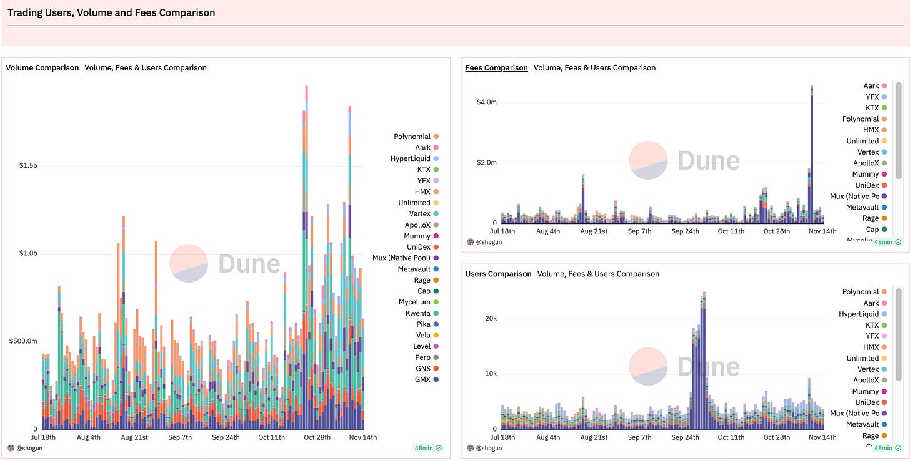
Task: Select GMX in Volume Comparison legend
Action: pos(427,379)
